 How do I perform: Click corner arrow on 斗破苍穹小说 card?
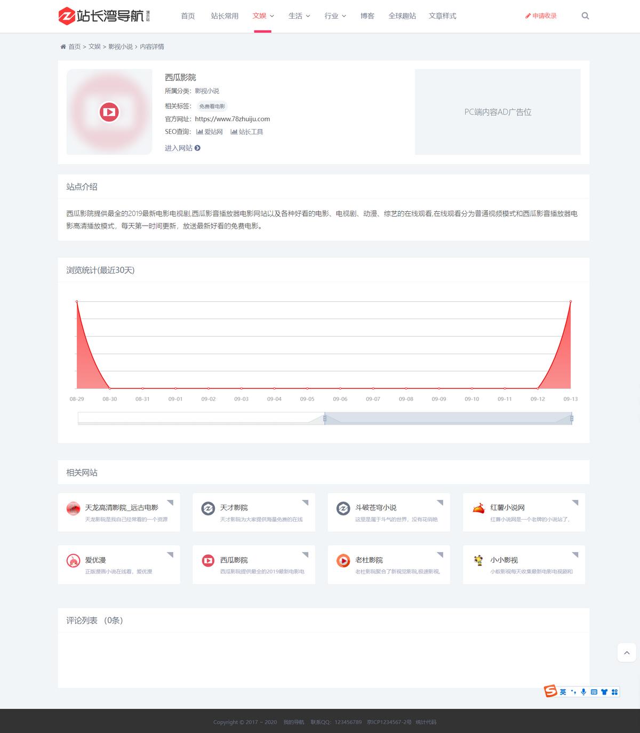(x=441, y=503)
